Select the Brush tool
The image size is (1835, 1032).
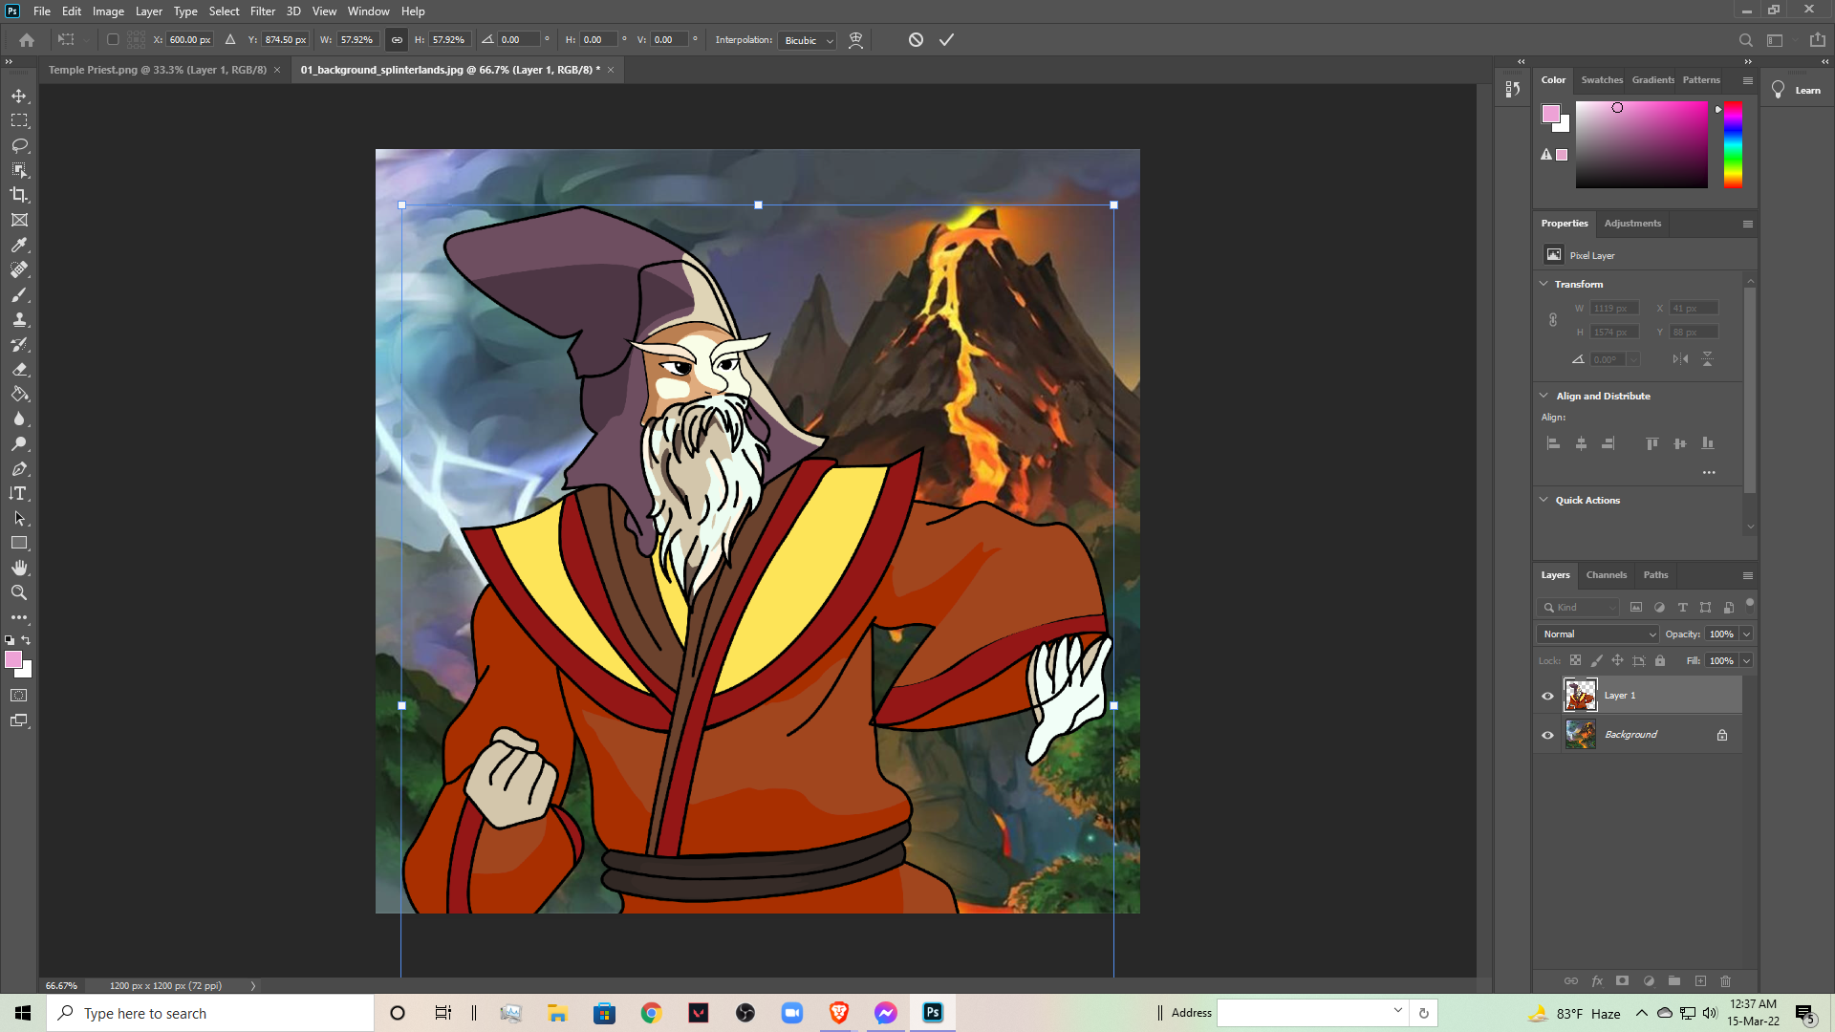click(19, 295)
